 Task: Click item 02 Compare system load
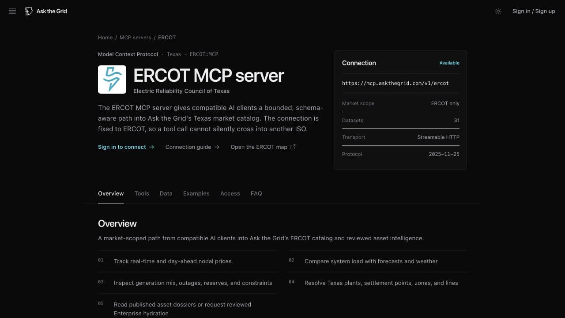(x=371, y=261)
